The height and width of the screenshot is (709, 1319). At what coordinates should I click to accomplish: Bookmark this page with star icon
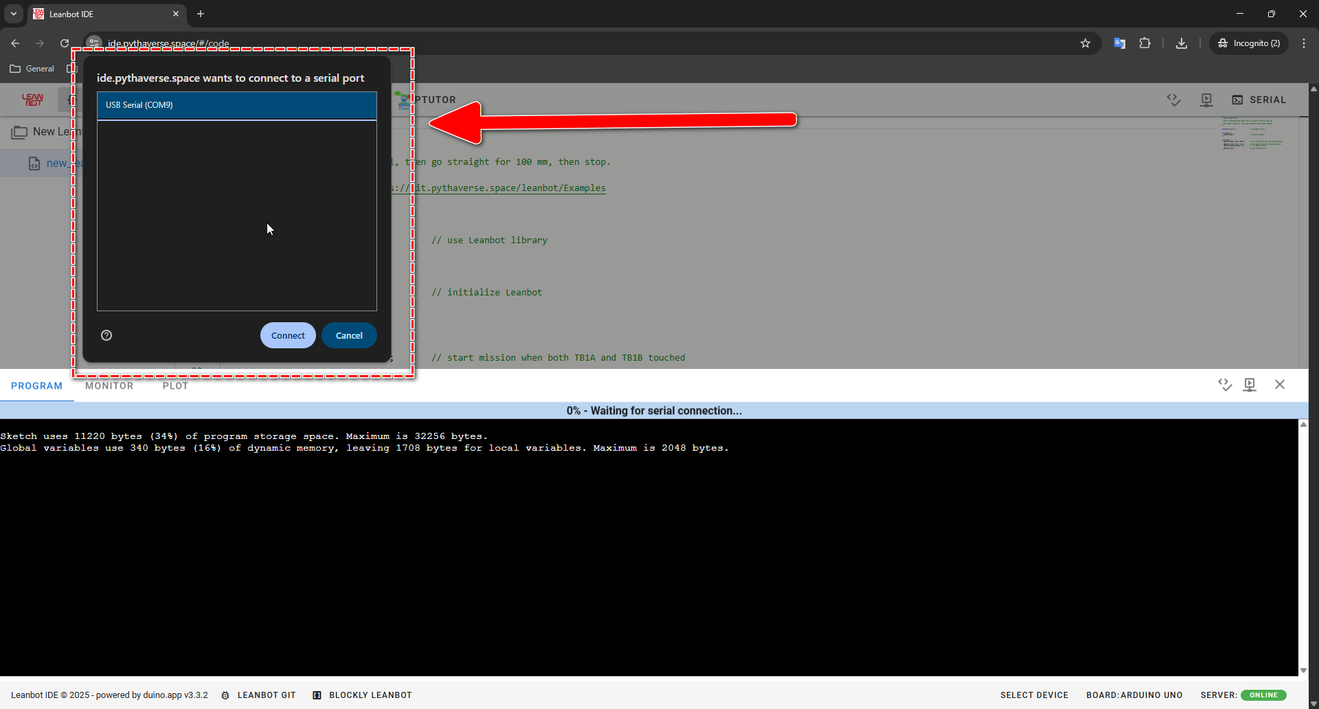(1085, 43)
